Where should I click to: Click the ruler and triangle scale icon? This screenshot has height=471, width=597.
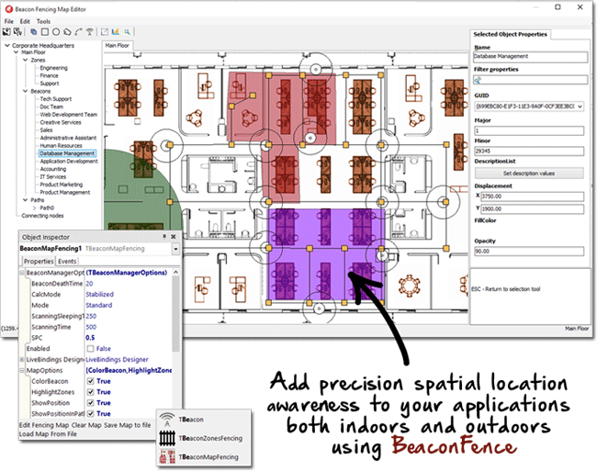pos(116,32)
